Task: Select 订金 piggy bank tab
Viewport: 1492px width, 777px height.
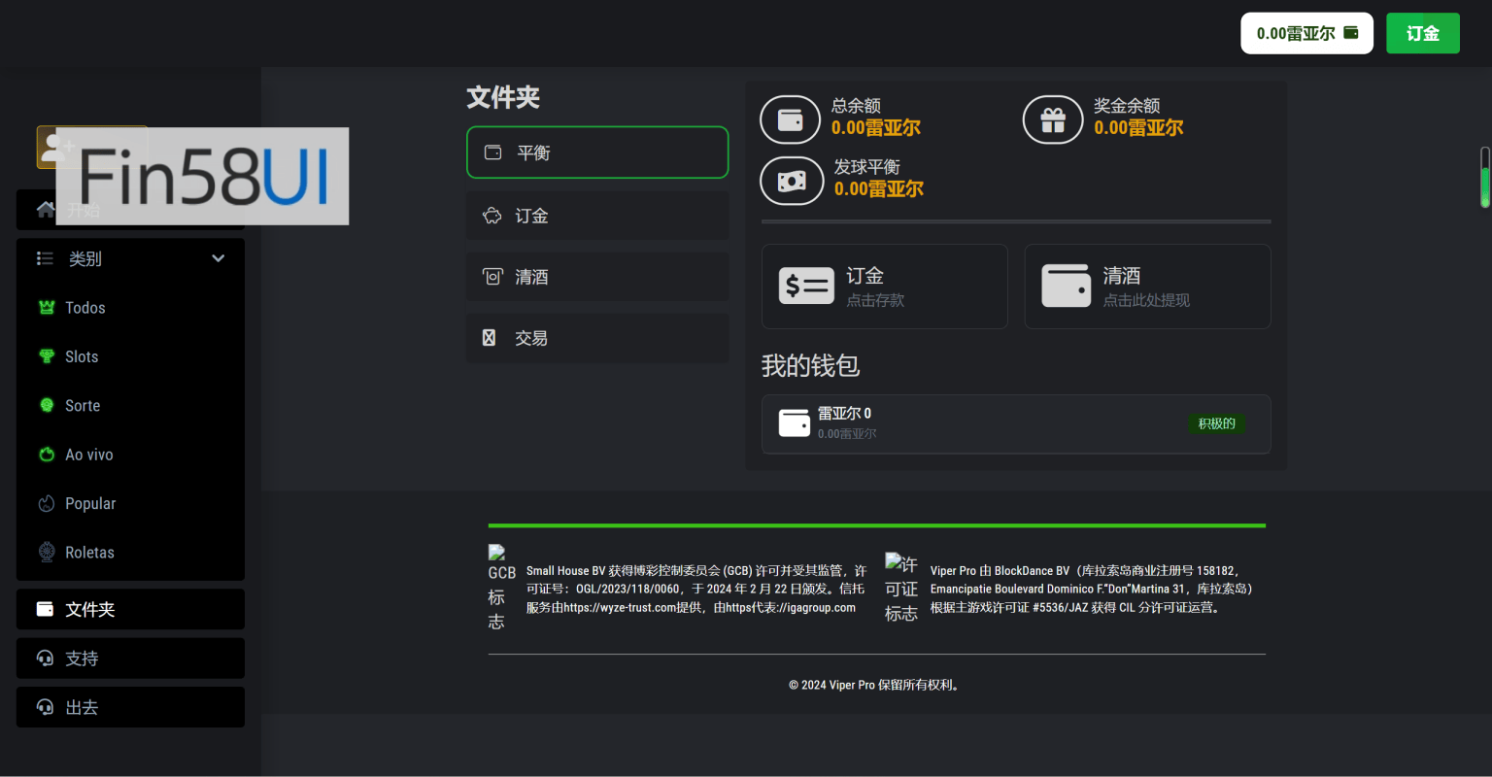Action: pyautogui.click(x=596, y=216)
